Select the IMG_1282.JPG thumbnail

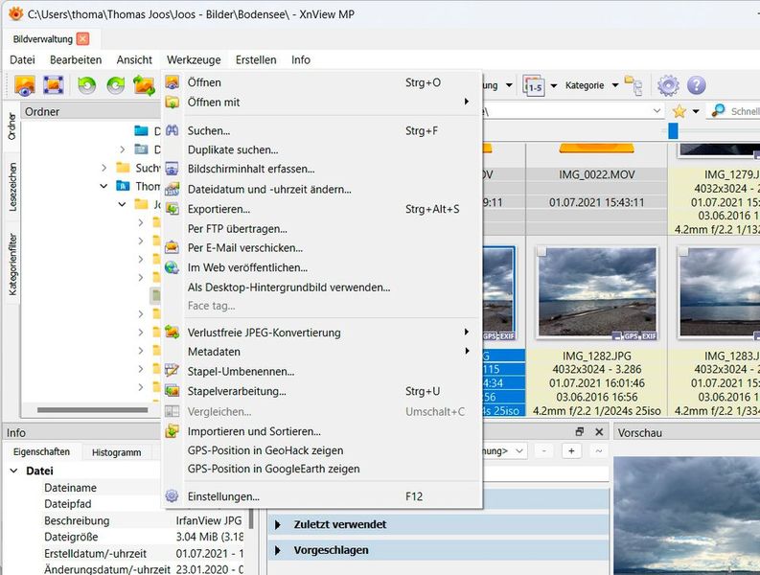pyautogui.click(x=597, y=293)
